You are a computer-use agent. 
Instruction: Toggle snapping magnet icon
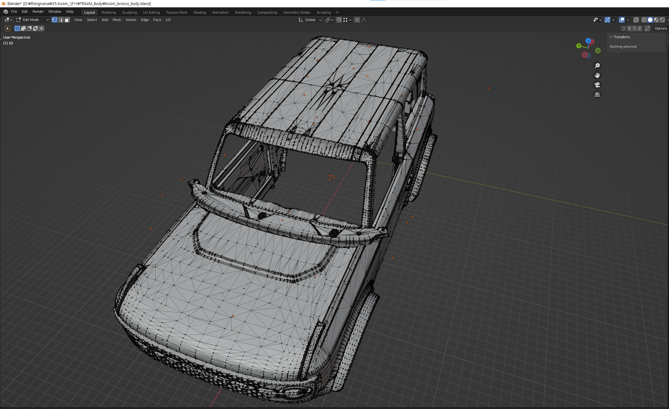pos(339,20)
